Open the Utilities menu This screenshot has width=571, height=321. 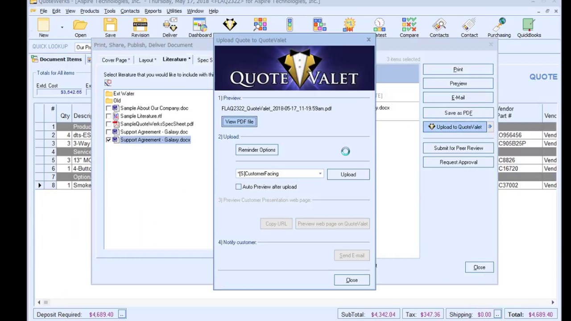pyautogui.click(x=174, y=11)
